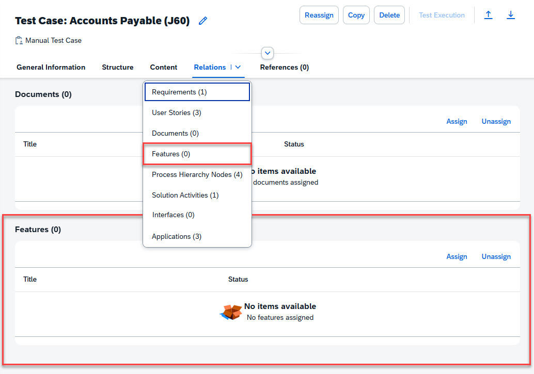Image resolution: width=534 pixels, height=374 pixels.
Task: Select Interfaces (0) menu entry
Action: (197, 215)
